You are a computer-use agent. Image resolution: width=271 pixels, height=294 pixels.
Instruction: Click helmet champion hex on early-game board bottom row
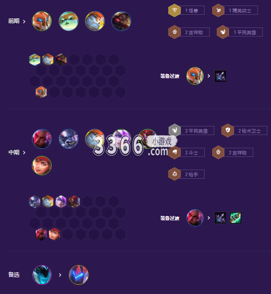[41, 92]
